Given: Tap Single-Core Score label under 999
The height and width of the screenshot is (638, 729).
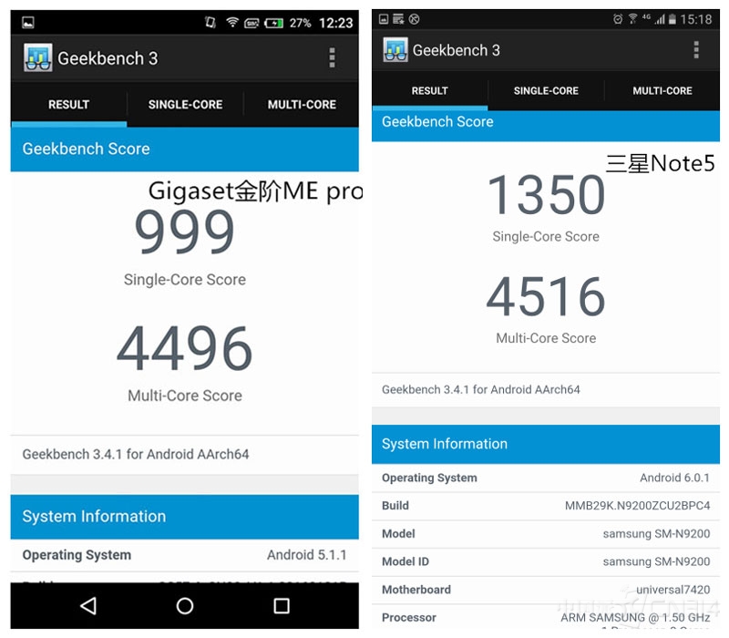Looking at the screenshot, I should pyautogui.click(x=185, y=280).
